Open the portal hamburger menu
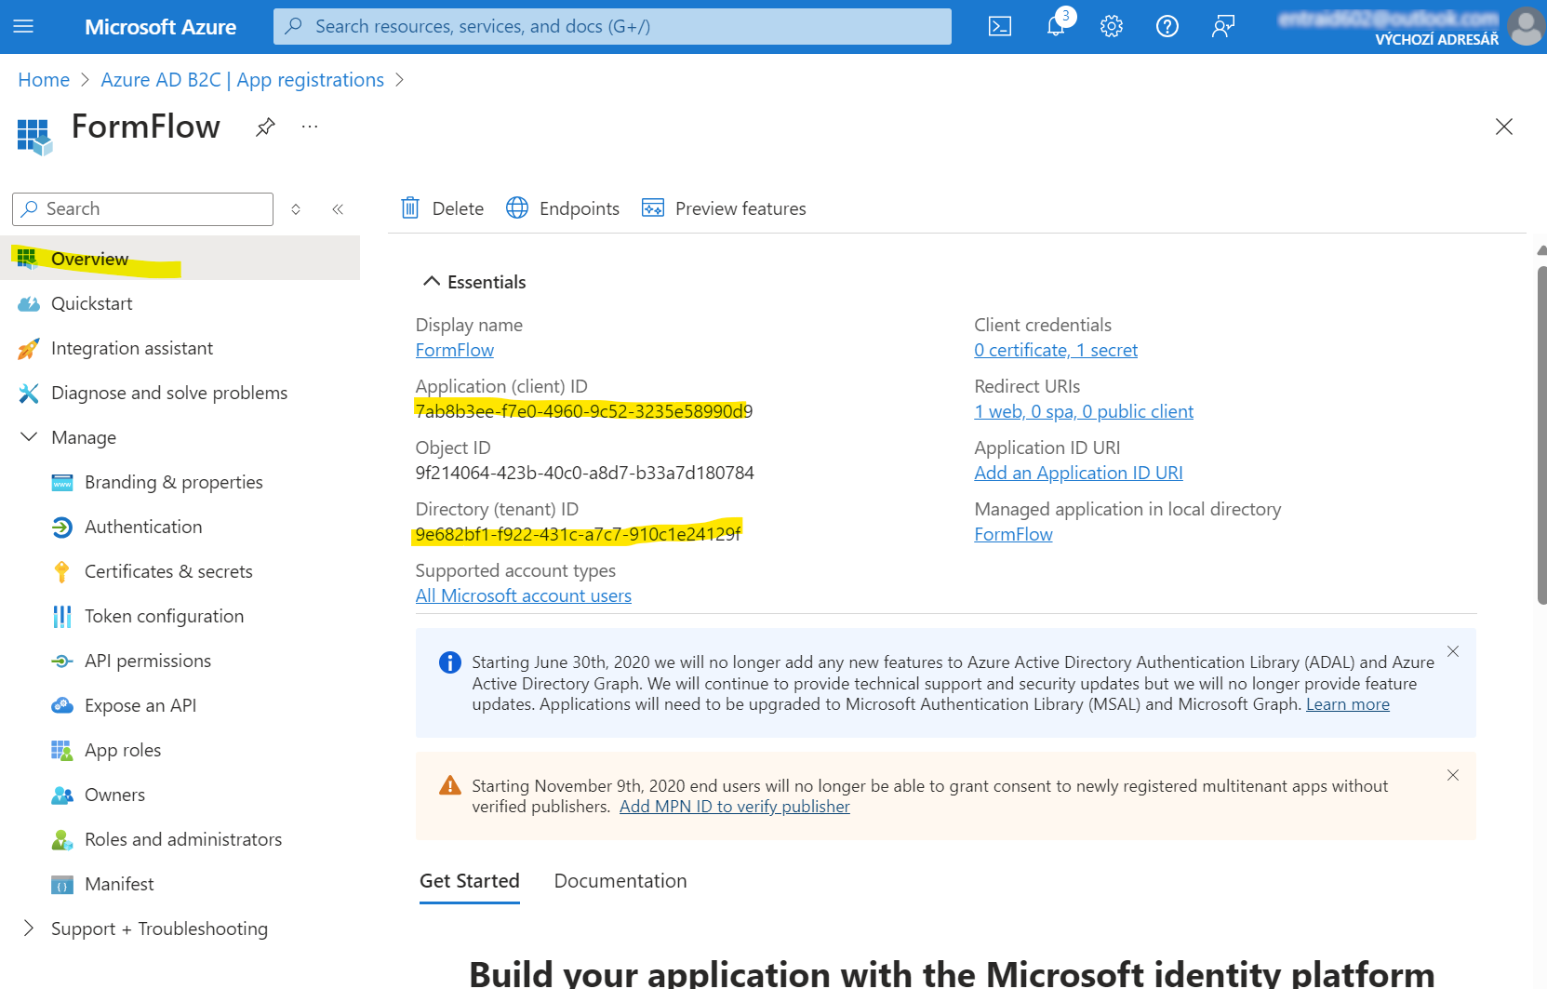1547x989 pixels. pyautogui.click(x=23, y=27)
